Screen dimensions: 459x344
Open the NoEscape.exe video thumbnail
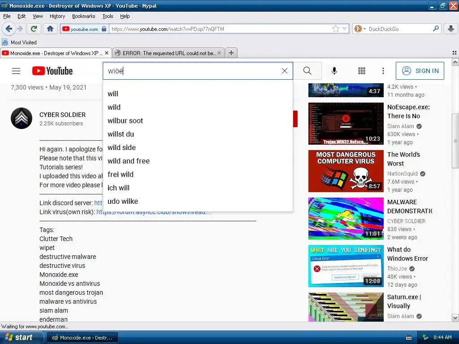(346, 124)
